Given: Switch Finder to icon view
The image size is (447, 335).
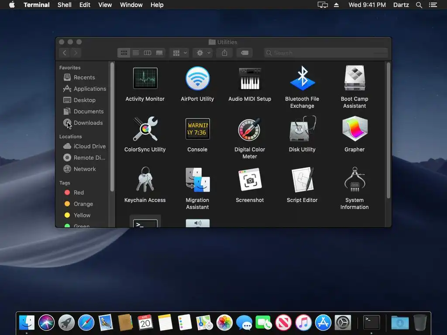Looking at the screenshot, I should [x=124, y=53].
